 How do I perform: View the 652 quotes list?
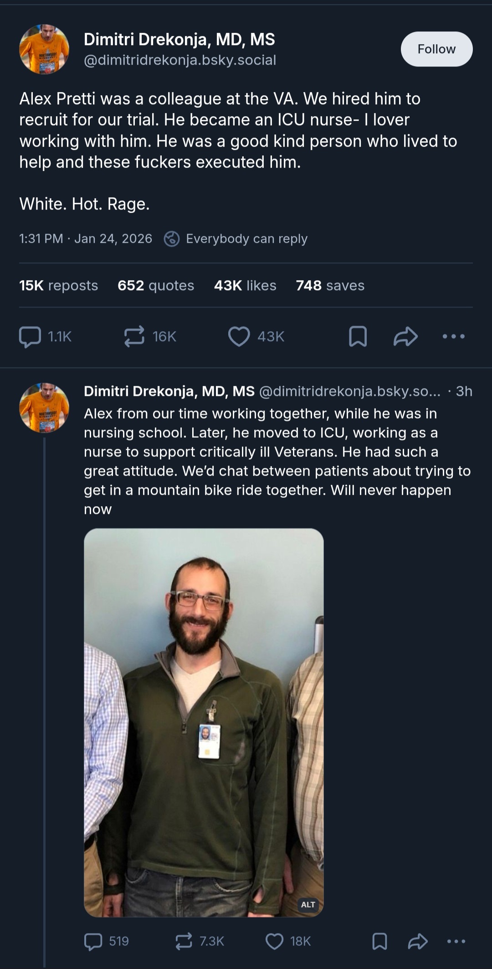click(x=155, y=286)
